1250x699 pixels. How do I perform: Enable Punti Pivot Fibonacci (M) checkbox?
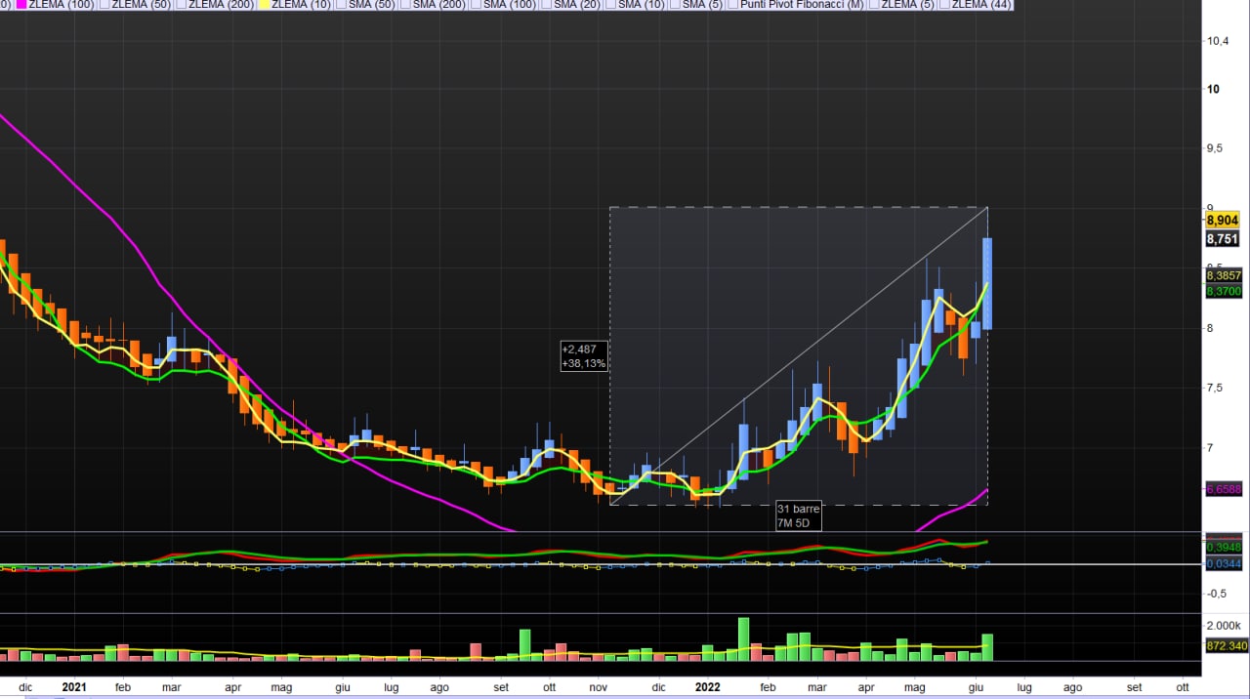[732, 5]
